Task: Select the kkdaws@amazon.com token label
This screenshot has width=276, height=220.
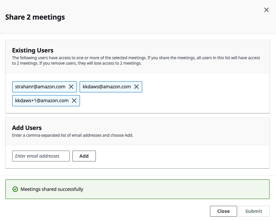Action: (x=107, y=87)
